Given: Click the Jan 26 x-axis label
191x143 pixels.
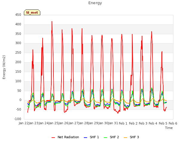Looking at the screenshot, I should pyautogui.click(x=64, y=123).
